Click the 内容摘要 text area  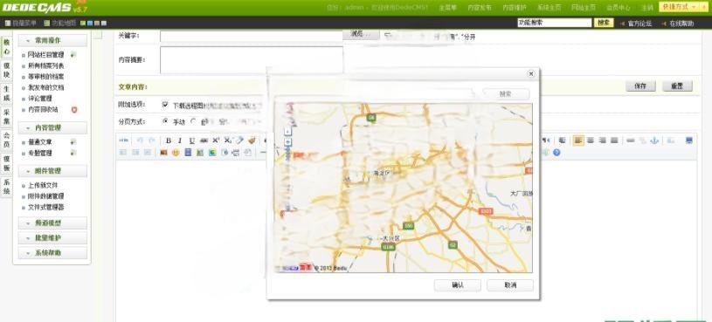point(252,60)
